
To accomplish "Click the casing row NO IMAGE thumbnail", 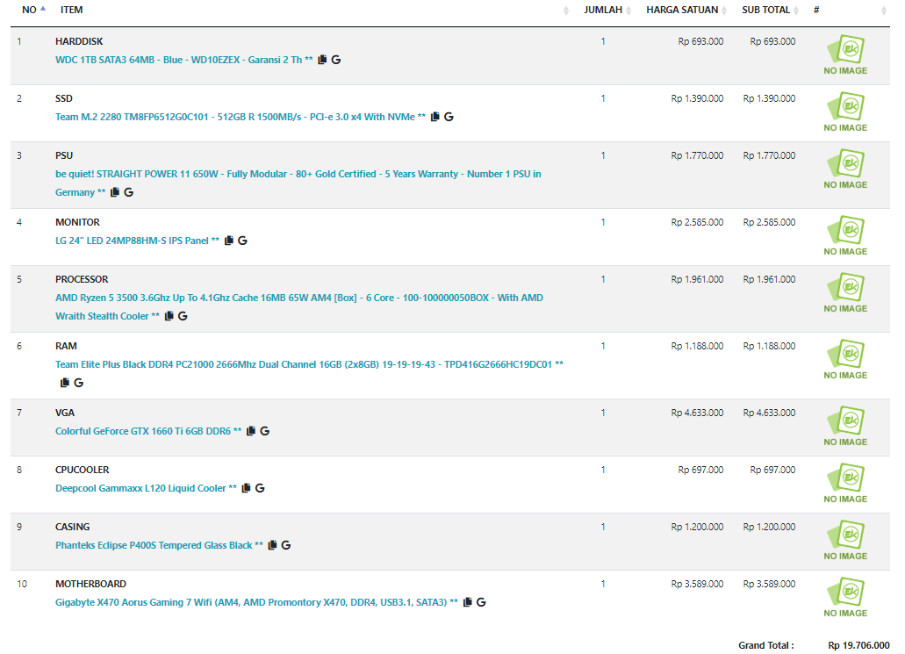I will 845,541.
